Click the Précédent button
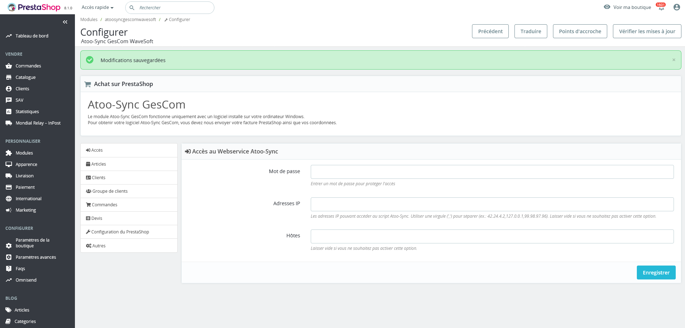 point(490,31)
